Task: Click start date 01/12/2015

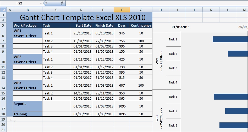Action: pos(81,72)
